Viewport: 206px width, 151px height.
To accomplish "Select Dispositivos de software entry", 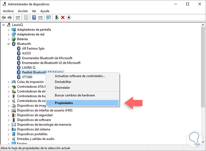I will [34, 120].
